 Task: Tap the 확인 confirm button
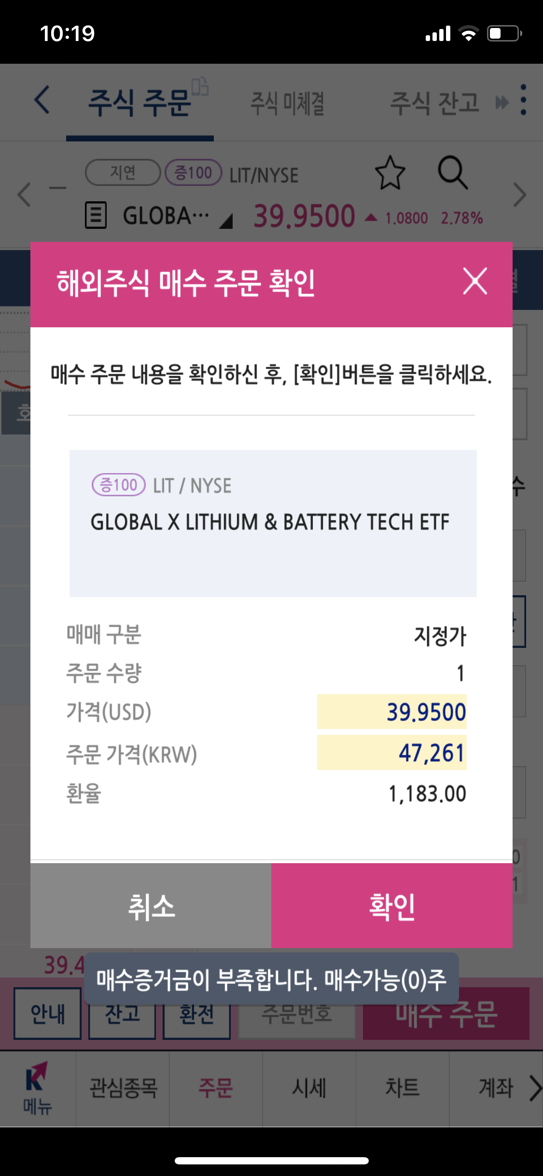pyautogui.click(x=391, y=906)
